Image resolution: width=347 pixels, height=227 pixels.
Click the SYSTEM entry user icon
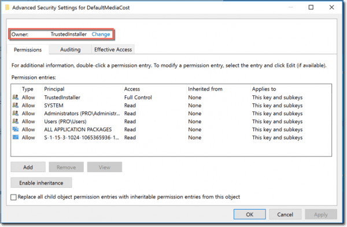[x=16, y=105]
